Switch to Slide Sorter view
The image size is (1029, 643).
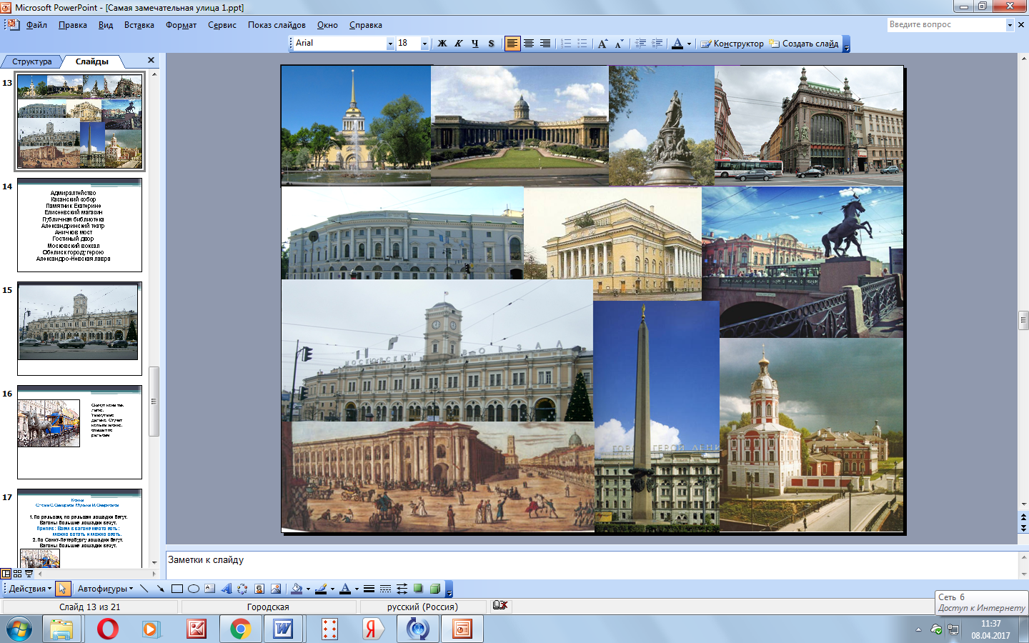pos(18,574)
